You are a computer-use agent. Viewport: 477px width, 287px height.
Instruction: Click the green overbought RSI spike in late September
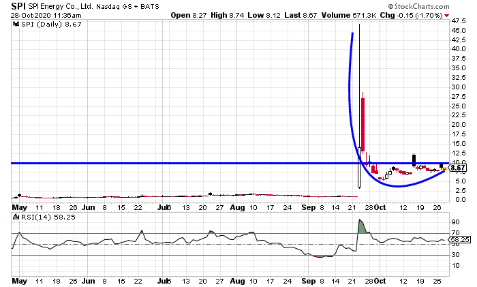point(363,227)
